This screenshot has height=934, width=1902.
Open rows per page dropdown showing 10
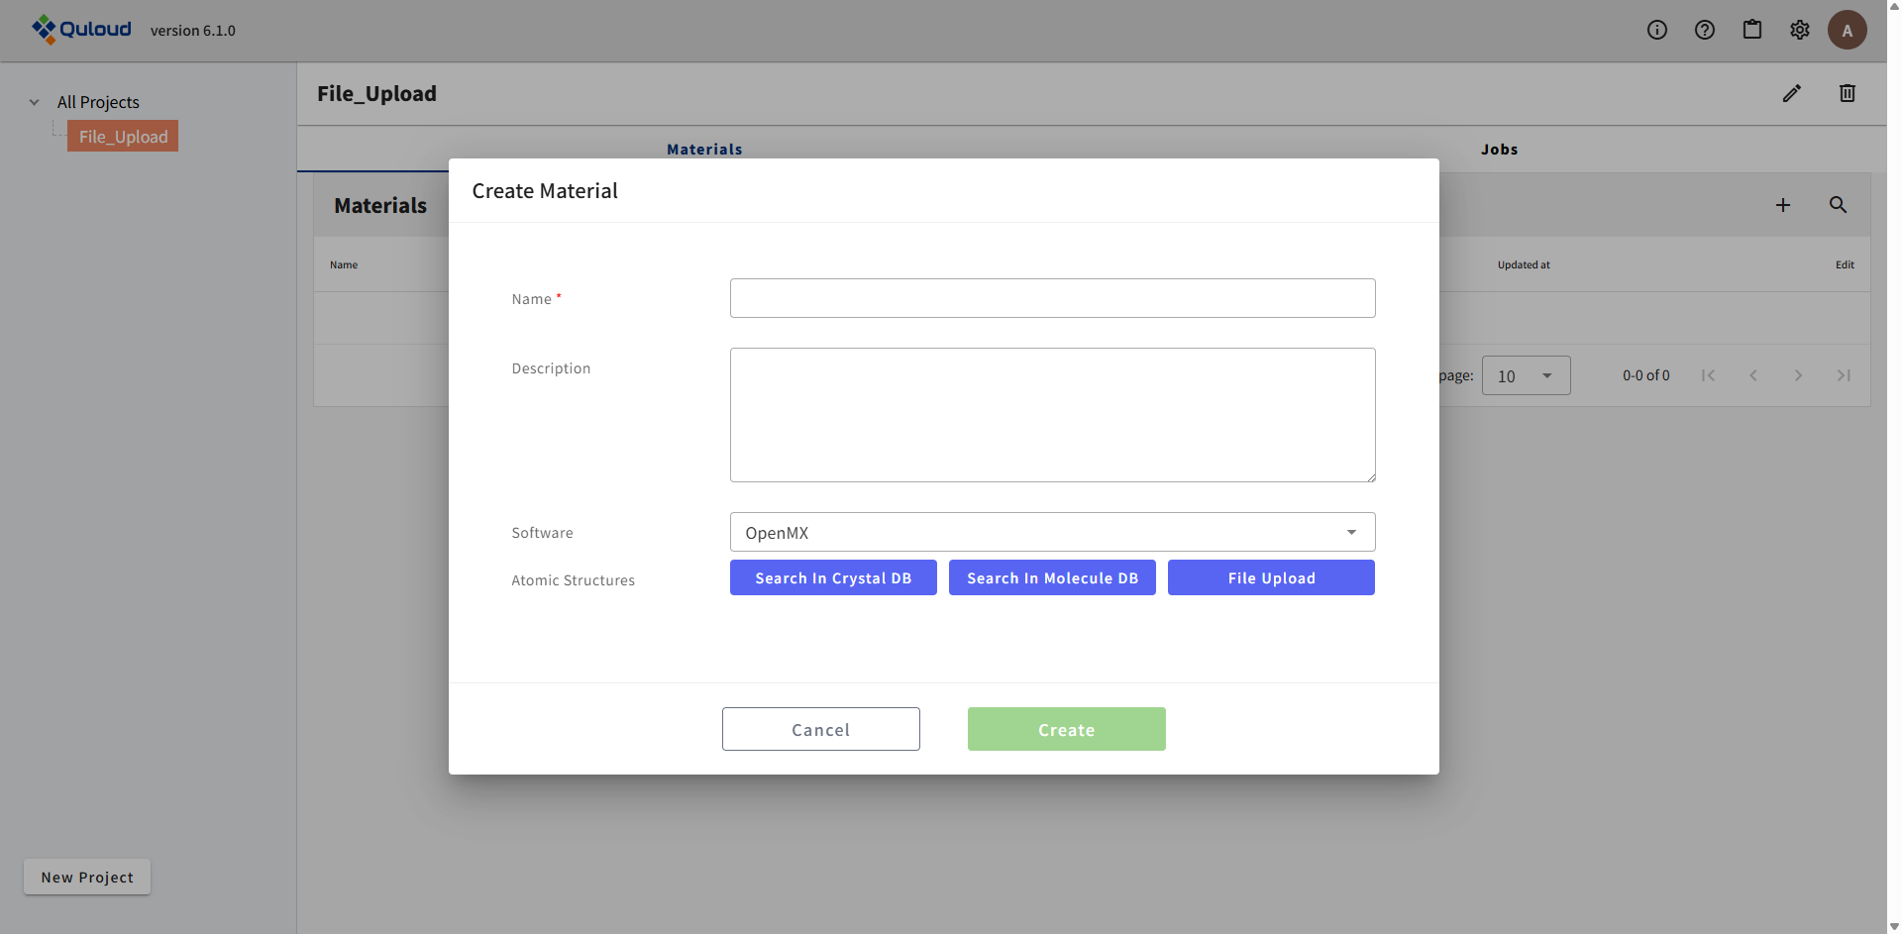(x=1525, y=375)
